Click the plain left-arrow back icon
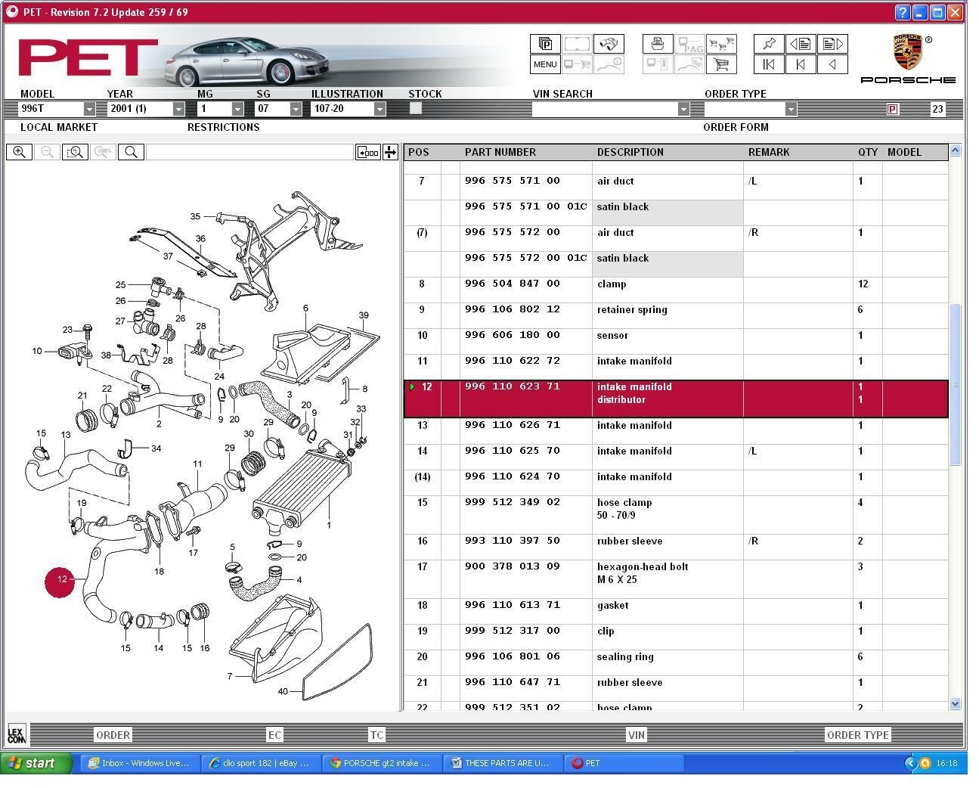 (832, 64)
